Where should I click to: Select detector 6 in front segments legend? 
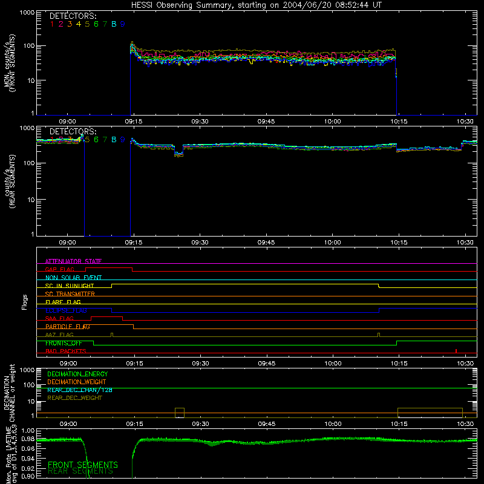pos(96,24)
